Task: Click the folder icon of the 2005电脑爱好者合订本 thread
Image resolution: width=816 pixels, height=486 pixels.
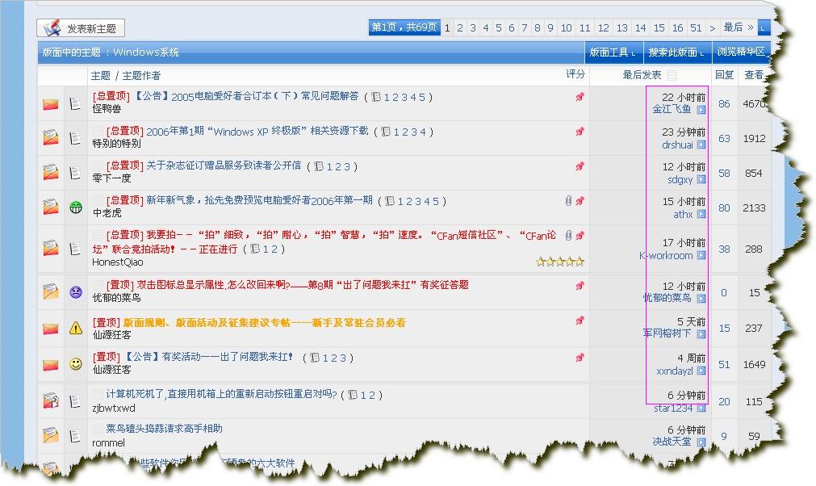Action: (x=51, y=104)
